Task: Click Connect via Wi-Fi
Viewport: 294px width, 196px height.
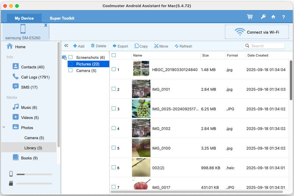Action: [x=257, y=32]
